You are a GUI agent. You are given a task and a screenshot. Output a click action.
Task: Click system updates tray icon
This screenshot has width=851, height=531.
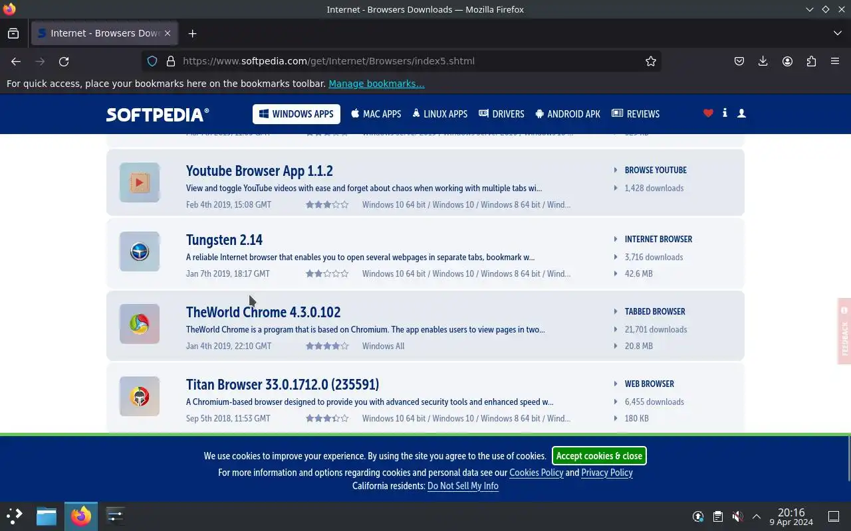click(698, 516)
